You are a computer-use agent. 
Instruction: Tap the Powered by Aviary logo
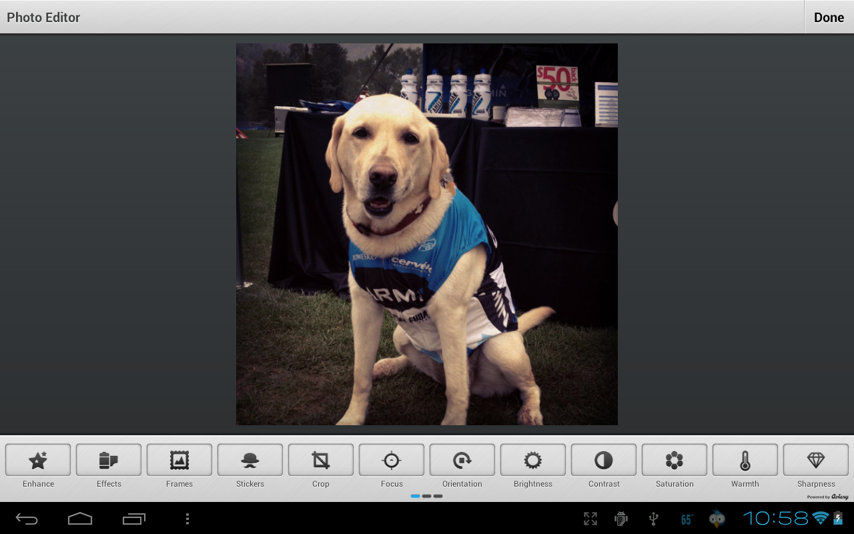(827, 497)
